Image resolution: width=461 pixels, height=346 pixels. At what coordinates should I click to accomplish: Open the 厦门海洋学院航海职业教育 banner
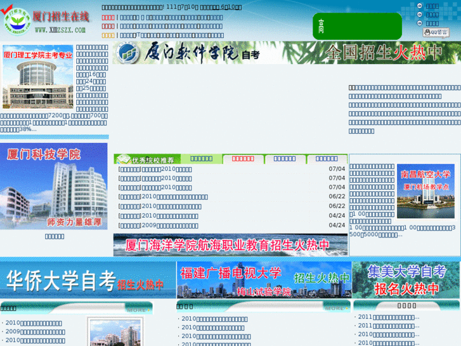point(230,244)
